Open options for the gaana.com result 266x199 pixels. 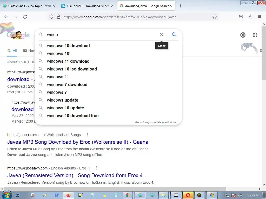(87, 135)
